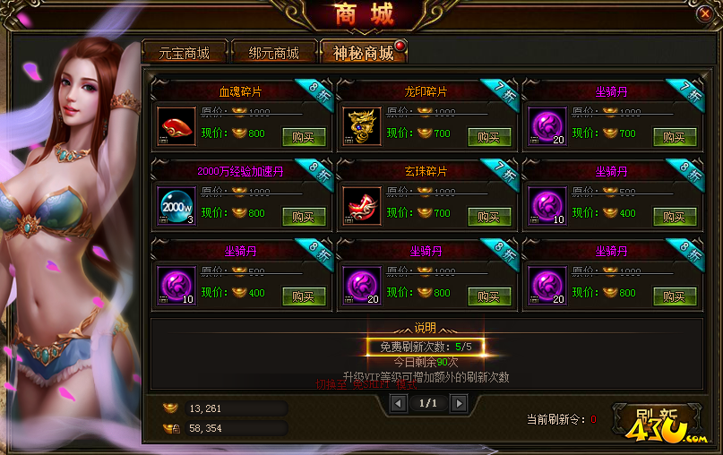Click the 玄珠碎片 red fragment icon
Screen dimensions: 723x455
[362, 206]
